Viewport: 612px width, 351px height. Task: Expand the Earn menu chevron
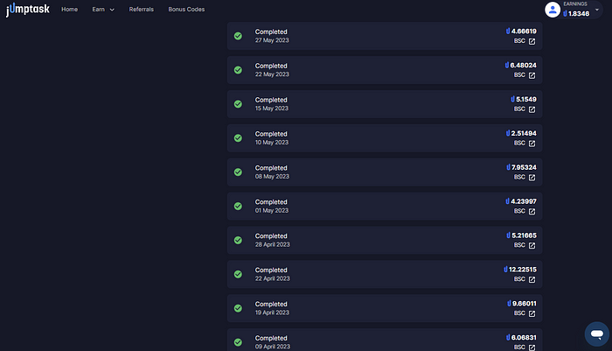pyautogui.click(x=112, y=10)
